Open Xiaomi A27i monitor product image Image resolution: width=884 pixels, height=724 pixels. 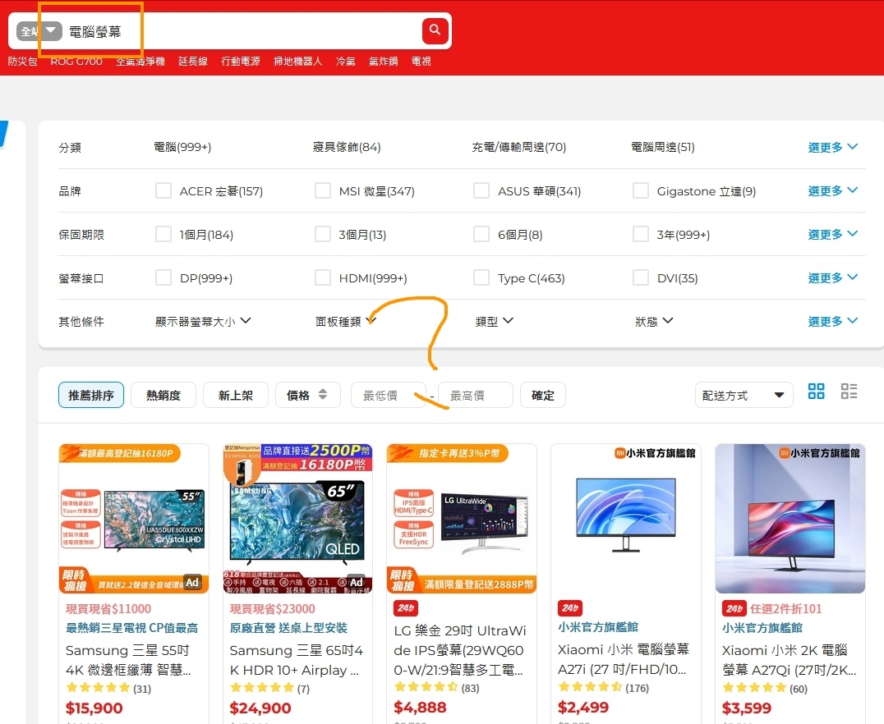coord(626,518)
